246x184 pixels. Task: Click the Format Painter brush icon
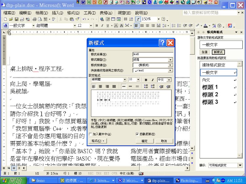(x=77, y=19)
